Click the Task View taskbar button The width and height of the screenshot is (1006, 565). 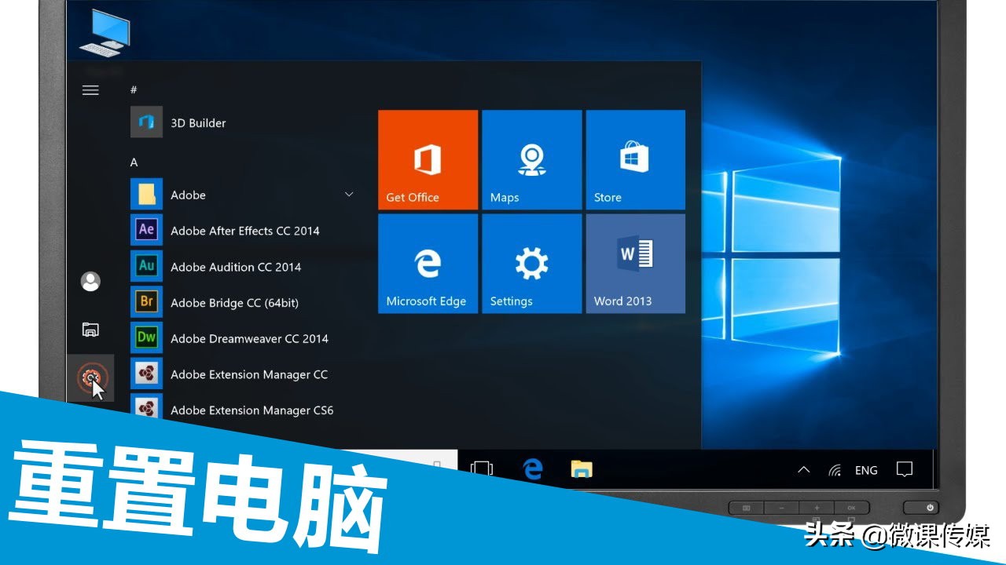tap(482, 469)
